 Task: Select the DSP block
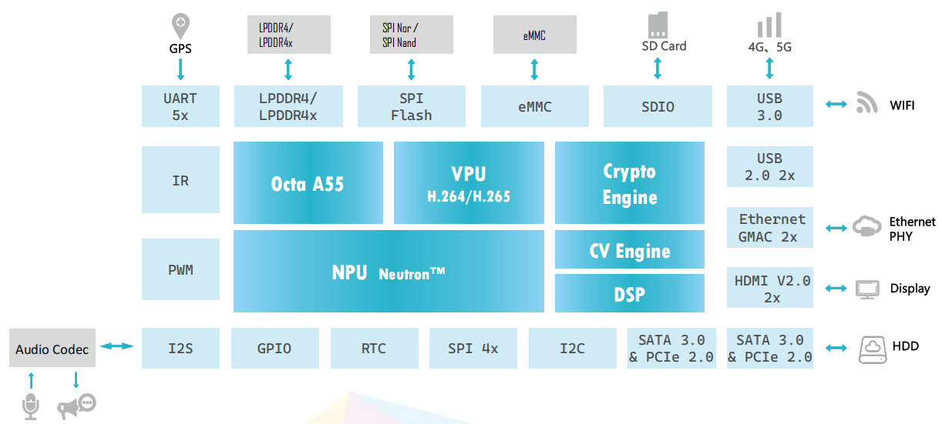point(629,293)
